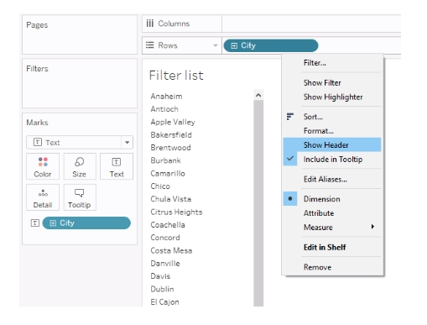The image size is (427, 325).
Task: Open Format... from the menu
Action: click(319, 131)
